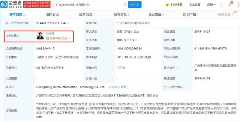This screenshot has height=122, width=240.
Task: Clear the search field with X icon
Action: pos(125,5)
